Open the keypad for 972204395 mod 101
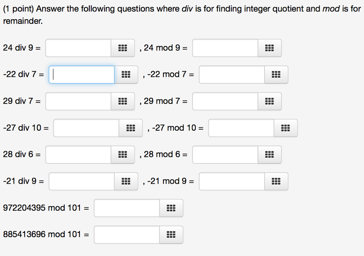 tap(171, 208)
